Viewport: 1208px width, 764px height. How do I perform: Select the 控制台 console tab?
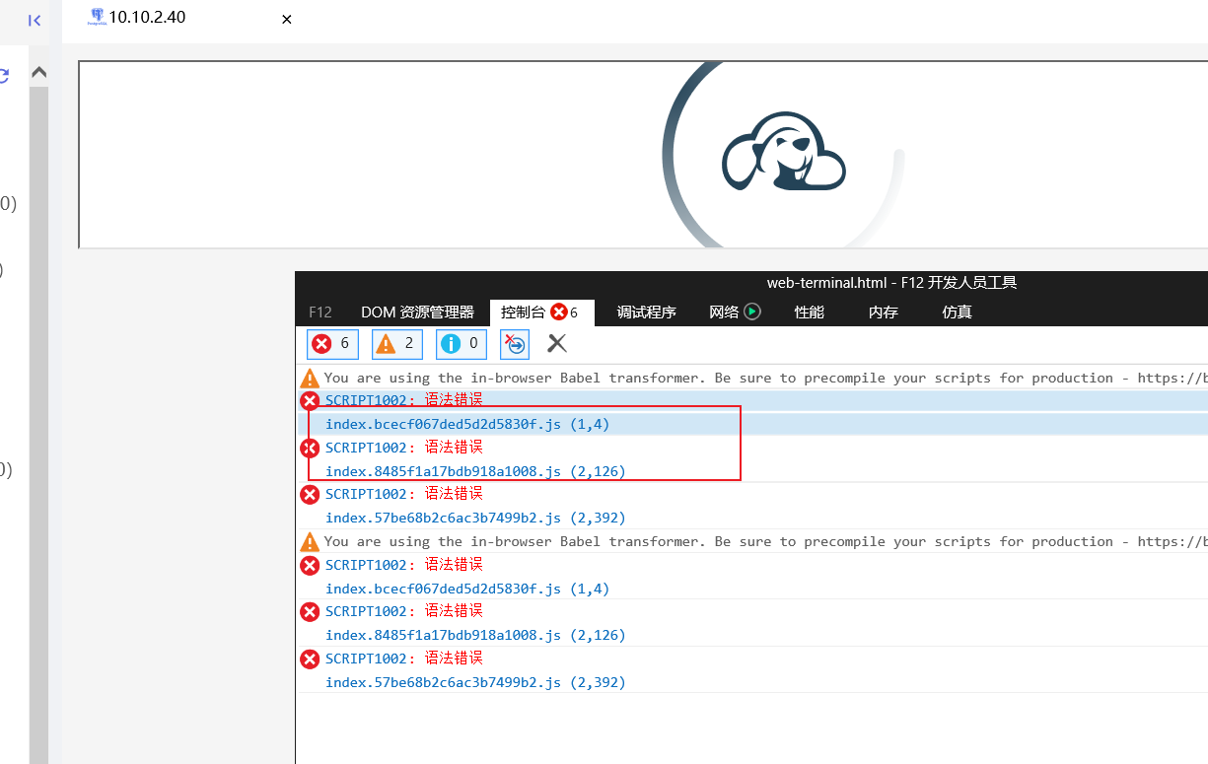coord(541,313)
